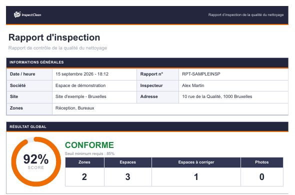
Task: Select report number "RPT-SAMPLEINSP"
Action: pyautogui.click(x=201, y=74)
